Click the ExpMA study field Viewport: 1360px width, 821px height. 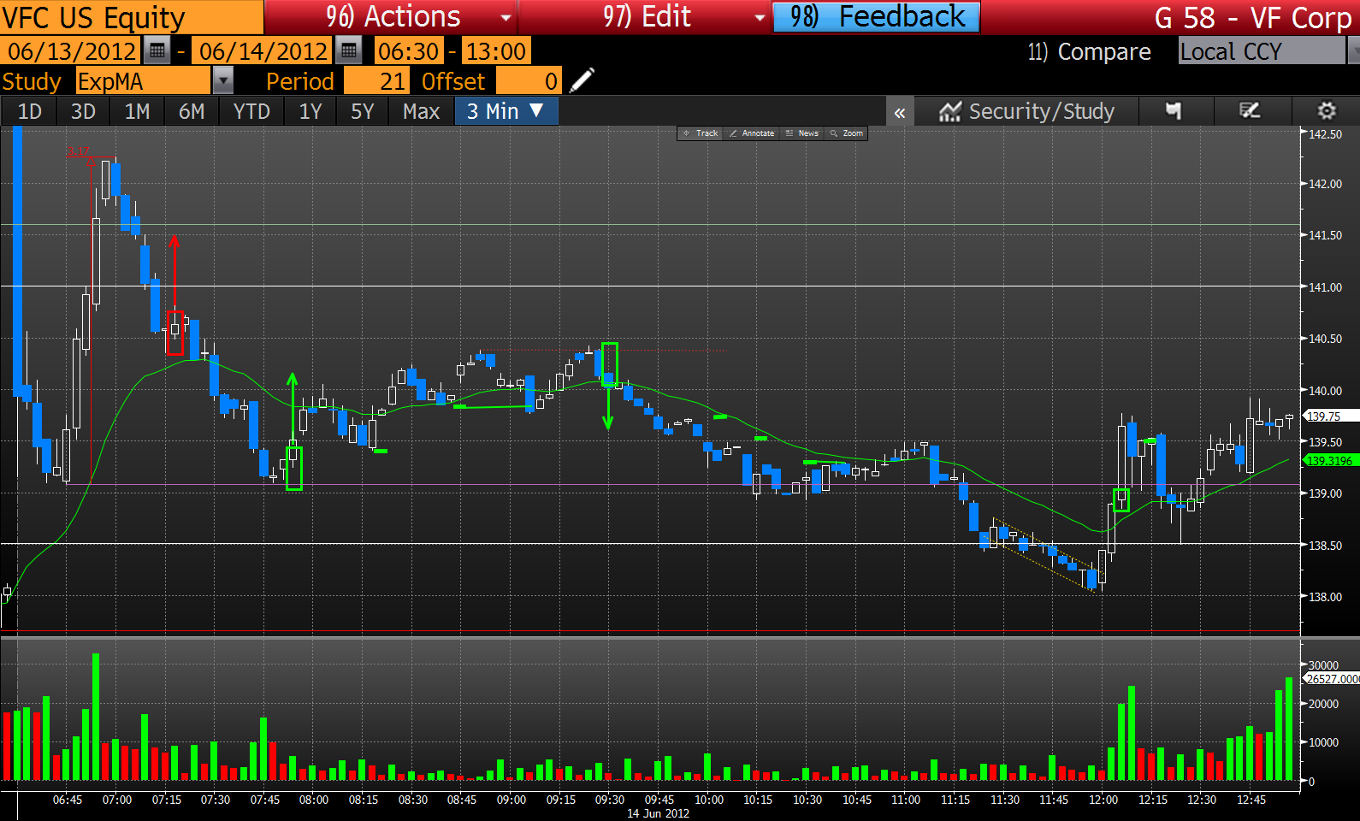(x=143, y=81)
